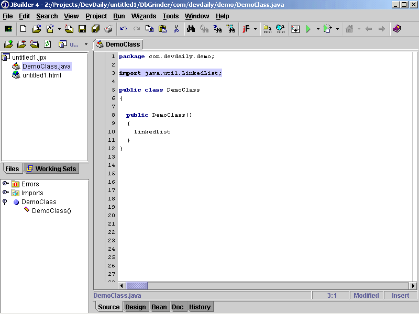Click the Close file icon
The width and height of the screenshot is (419, 314).
click(69, 29)
